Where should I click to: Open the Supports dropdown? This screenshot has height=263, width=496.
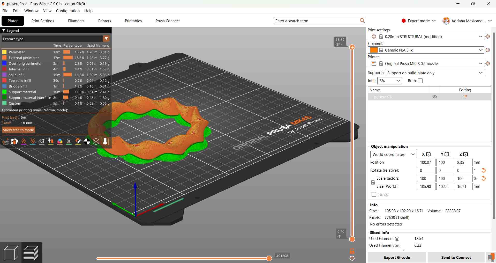tap(435, 73)
